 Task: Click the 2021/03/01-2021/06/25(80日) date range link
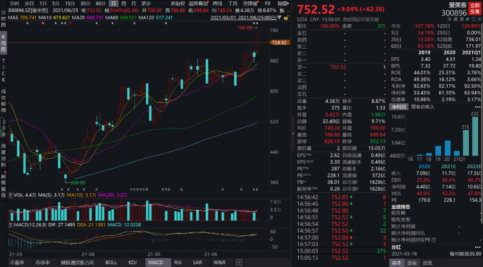(x=243, y=18)
